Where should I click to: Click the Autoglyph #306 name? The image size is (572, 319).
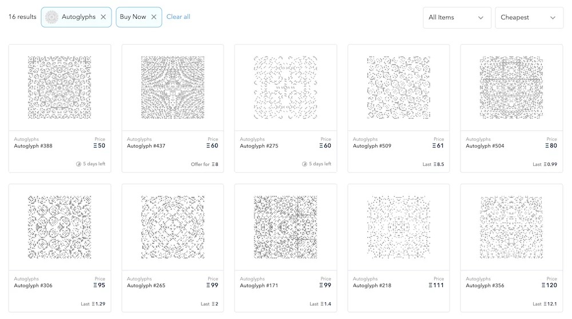pyautogui.click(x=33, y=285)
